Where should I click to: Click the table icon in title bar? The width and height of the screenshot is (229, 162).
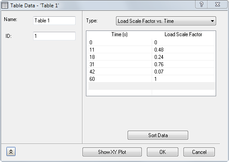5,6
